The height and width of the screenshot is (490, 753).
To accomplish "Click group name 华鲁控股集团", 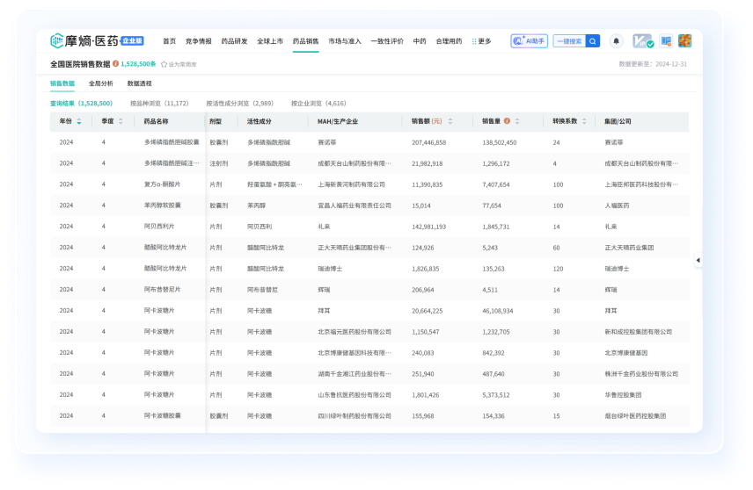I will pos(623,395).
